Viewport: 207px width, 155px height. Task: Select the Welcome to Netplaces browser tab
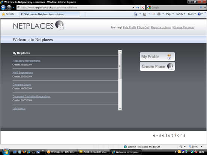(49, 14)
